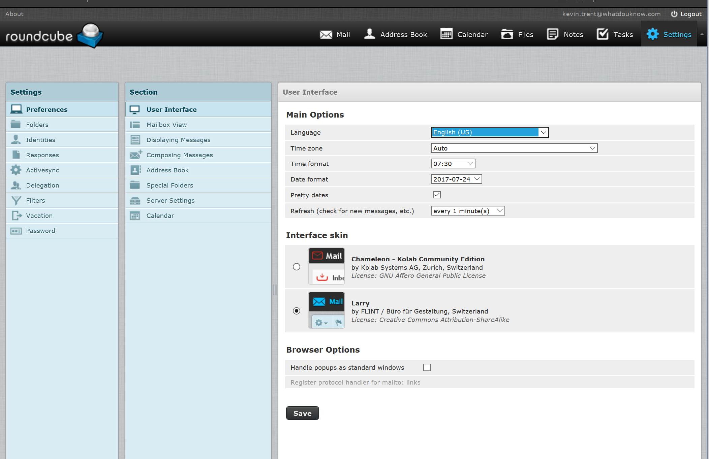Click the Activesync gear icon in Settings list
The width and height of the screenshot is (709, 459).
point(16,170)
